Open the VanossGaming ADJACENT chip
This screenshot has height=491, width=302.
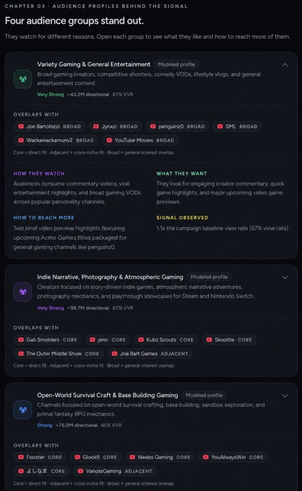coord(115,471)
